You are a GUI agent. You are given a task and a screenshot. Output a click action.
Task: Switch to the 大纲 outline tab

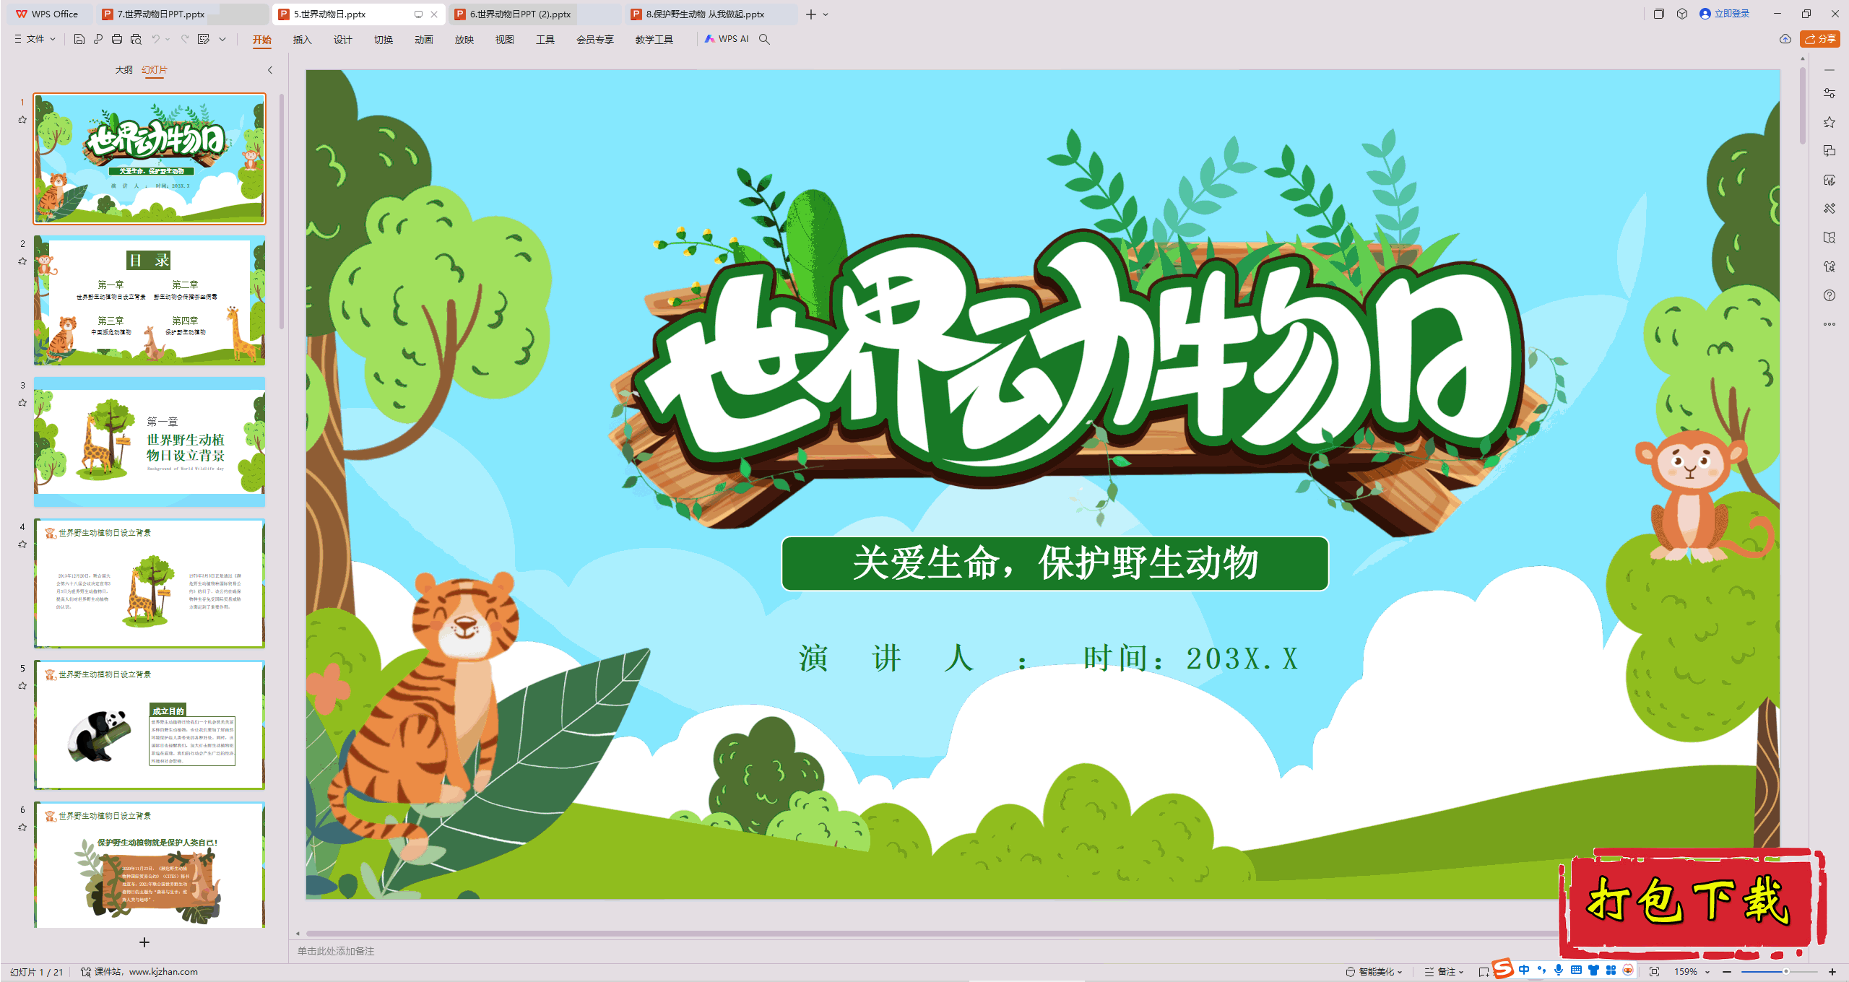[x=124, y=70]
